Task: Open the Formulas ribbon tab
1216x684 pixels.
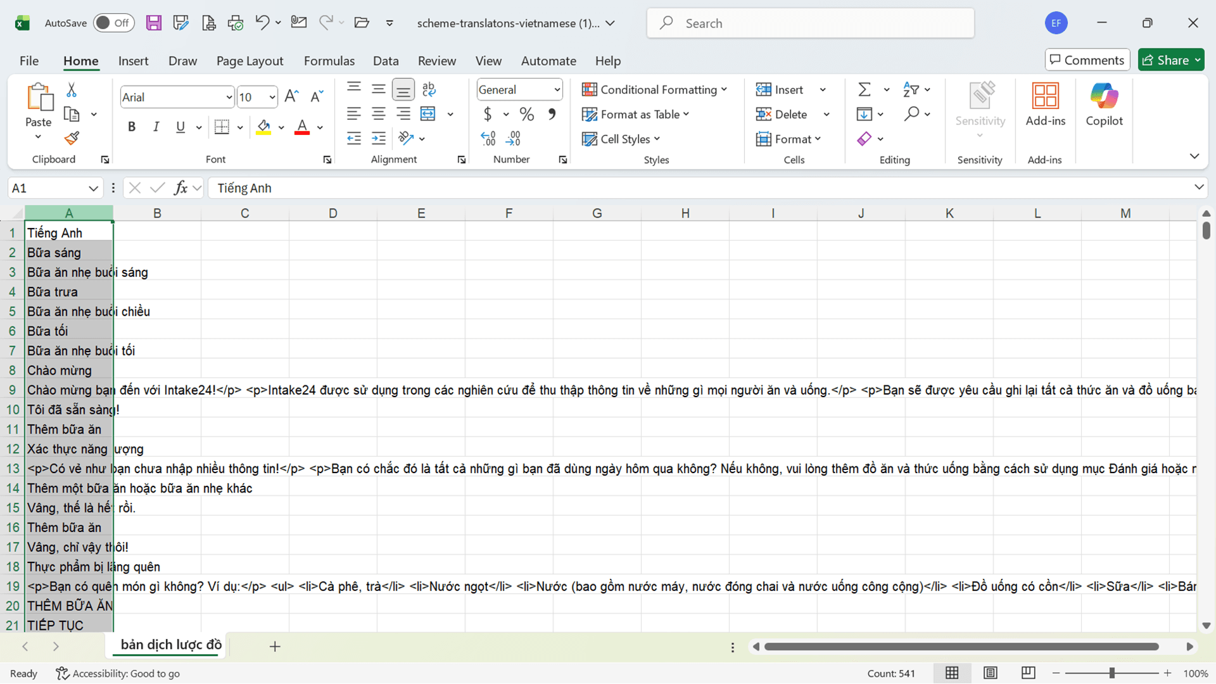Action: coord(329,61)
